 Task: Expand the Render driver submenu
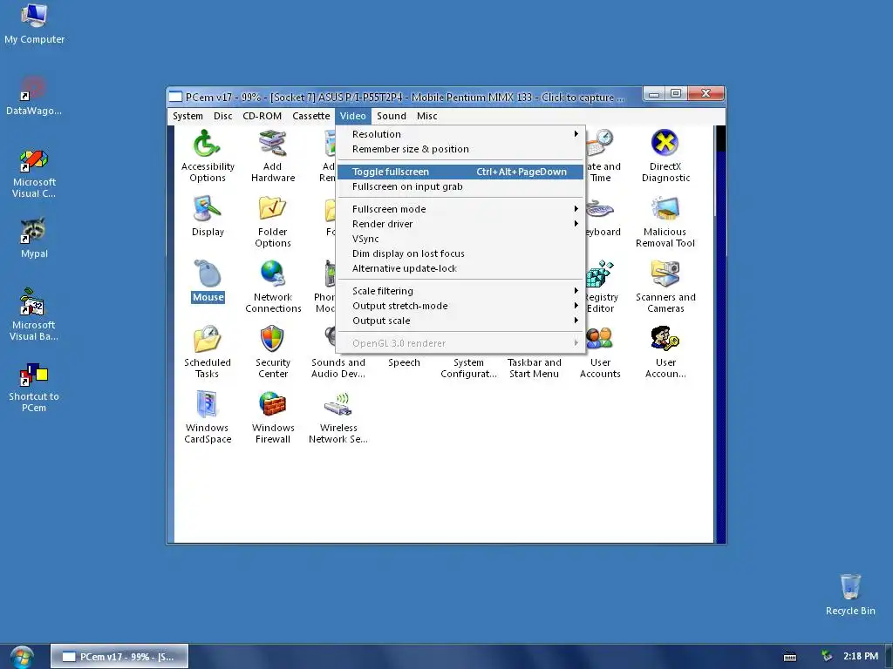coord(460,224)
